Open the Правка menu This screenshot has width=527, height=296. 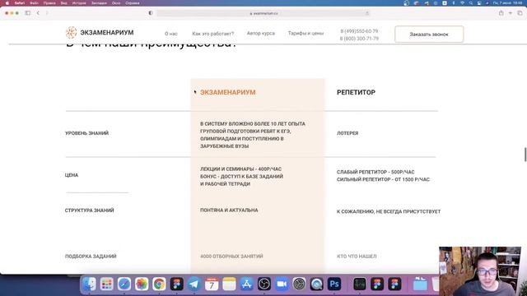49,3
